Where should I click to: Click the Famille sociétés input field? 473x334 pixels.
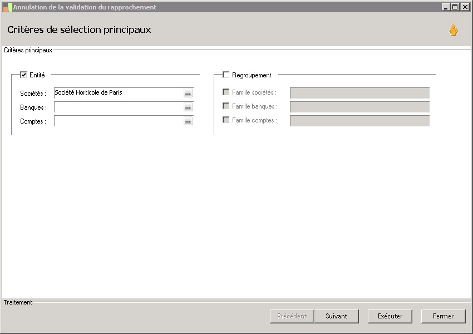359,93
